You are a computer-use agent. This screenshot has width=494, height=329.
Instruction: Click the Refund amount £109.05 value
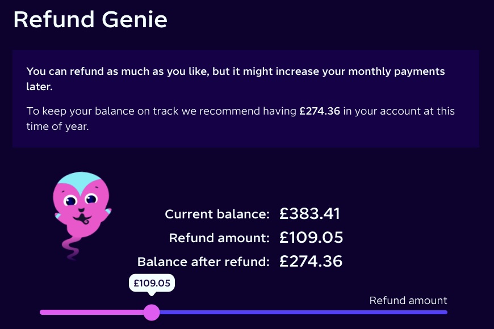(311, 238)
